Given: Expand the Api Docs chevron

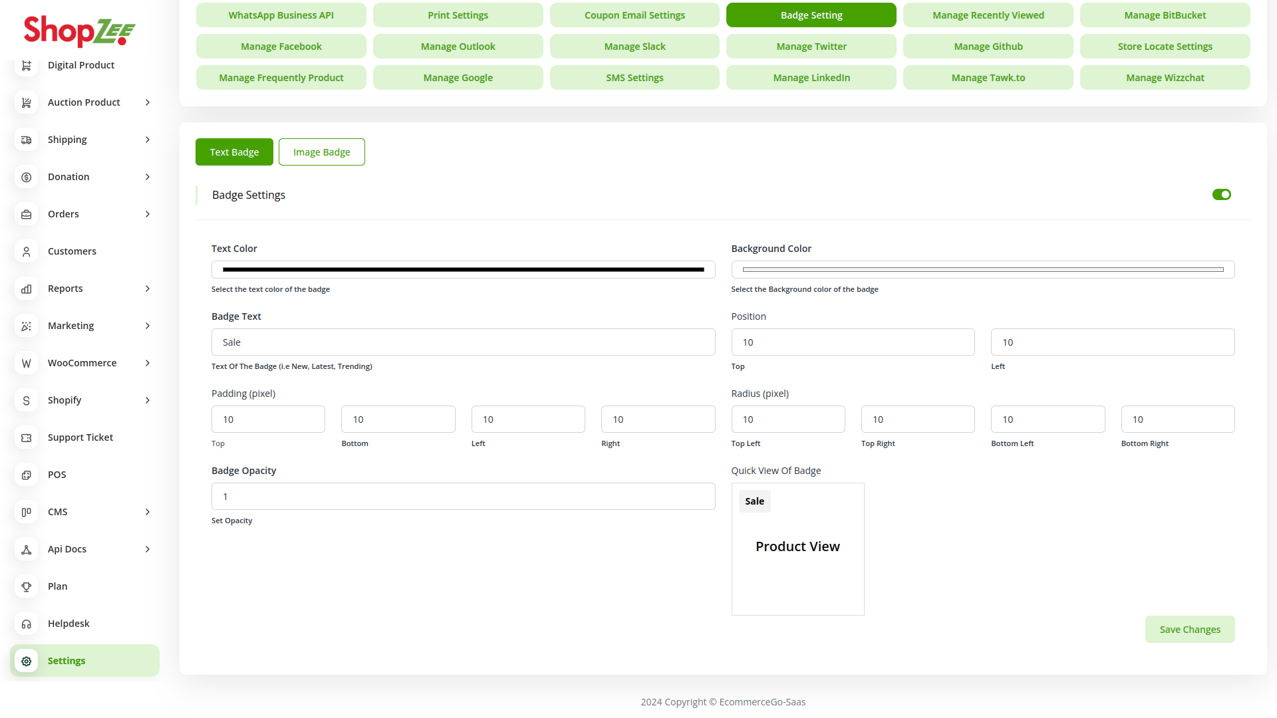Looking at the screenshot, I should (x=148, y=549).
